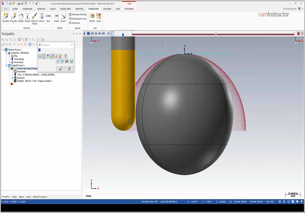Click the backplot speed slider handle
This screenshot has width=305, height=213.
tap(123, 34)
